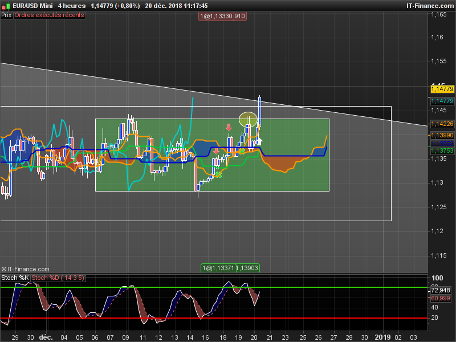Click the chart icon beside EUR/USD Mini
Image resolution: width=456 pixels, height=342 pixels.
[6, 6]
